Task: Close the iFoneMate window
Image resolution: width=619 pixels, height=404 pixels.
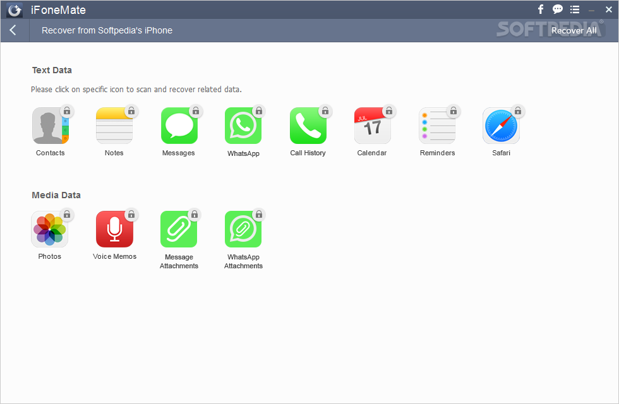Action: [x=608, y=9]
